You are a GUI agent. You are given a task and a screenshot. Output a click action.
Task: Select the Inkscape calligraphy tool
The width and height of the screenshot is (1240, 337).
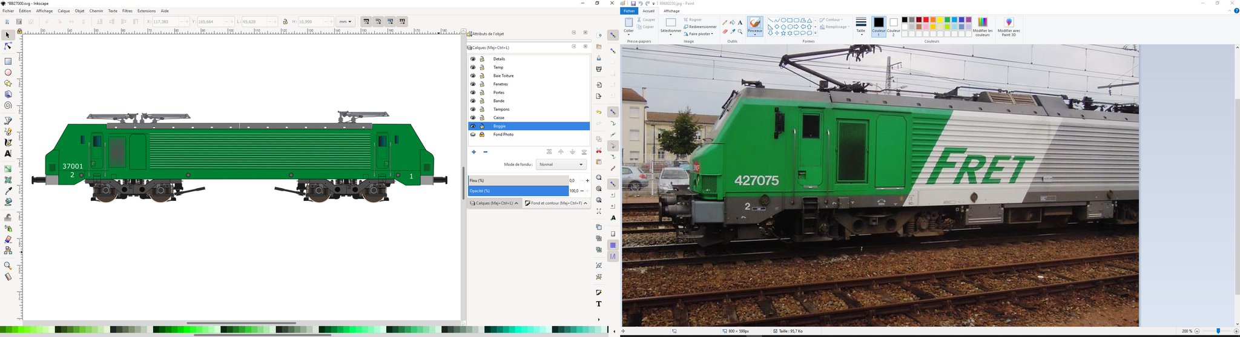(x=8, y=142)
